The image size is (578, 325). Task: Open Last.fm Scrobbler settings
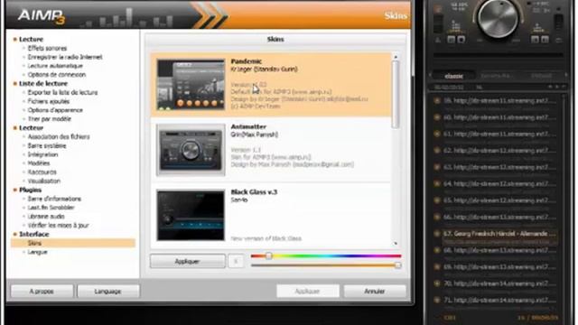(51, 208)
